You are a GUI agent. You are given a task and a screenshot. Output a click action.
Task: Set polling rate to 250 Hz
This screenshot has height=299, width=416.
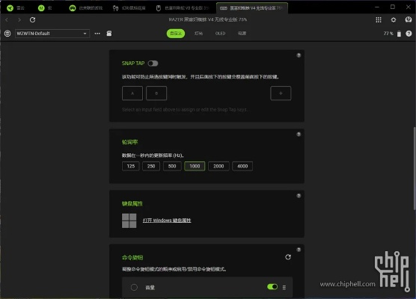point(151,166)
